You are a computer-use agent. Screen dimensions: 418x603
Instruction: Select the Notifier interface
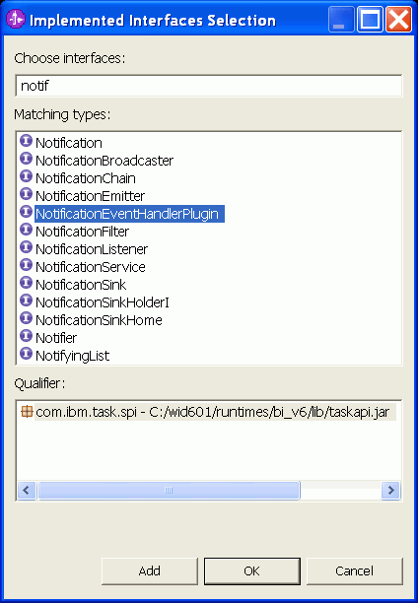coord(56,338)
